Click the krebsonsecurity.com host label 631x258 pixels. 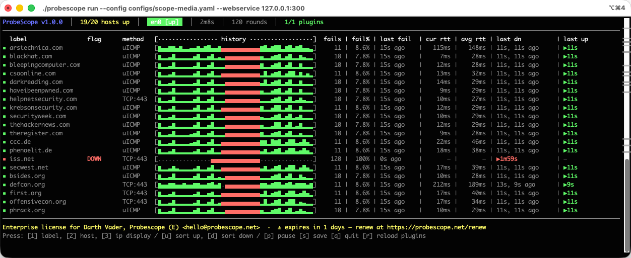(43, 108)
